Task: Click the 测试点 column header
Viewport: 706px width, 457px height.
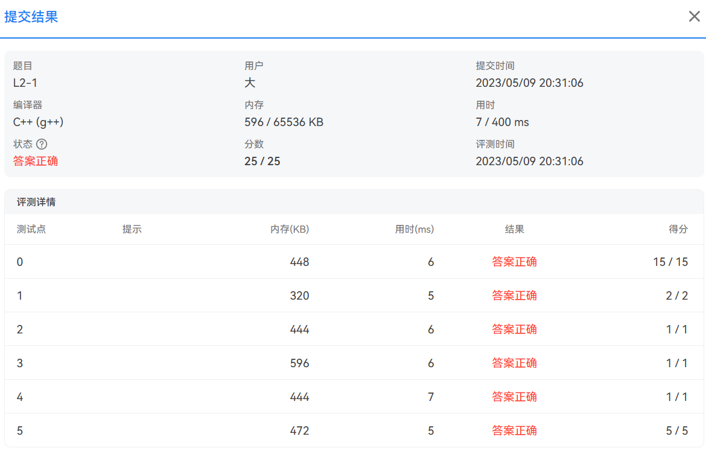Action: [x=31, y=229]
